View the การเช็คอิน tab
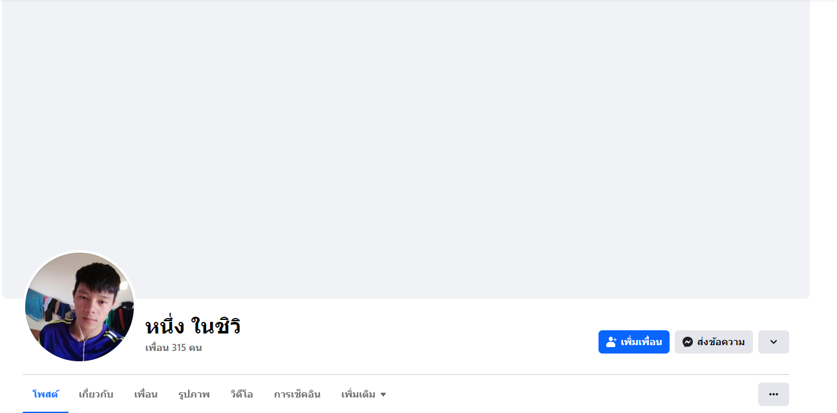The width and height of the screenshot is (837, 413). pyautogui.click(x=297, y=394)
